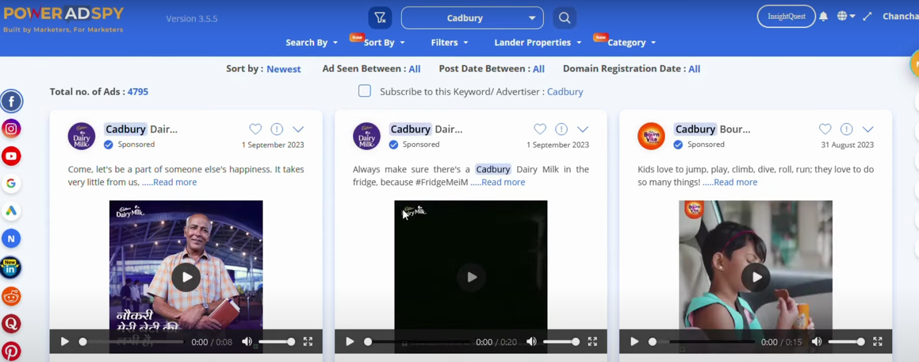The image size is (919, 362).
Task: Click All next to Domain Registration Date
Action: click(x=694, y=69)
